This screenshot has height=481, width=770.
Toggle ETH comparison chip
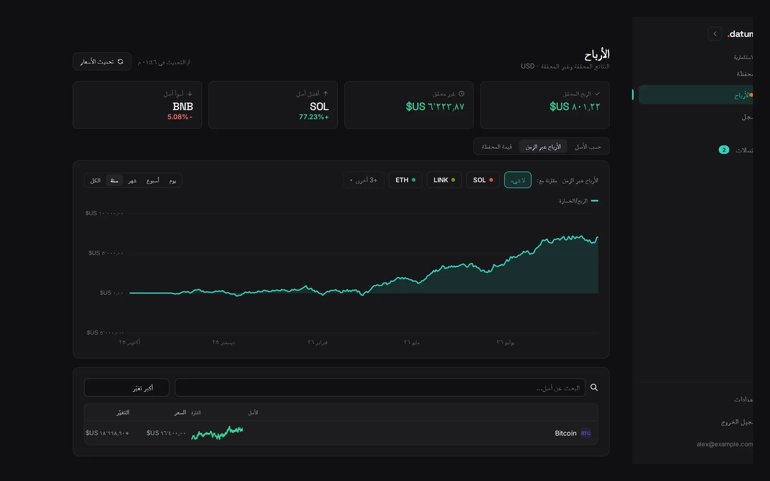click(x=405, y=180)
